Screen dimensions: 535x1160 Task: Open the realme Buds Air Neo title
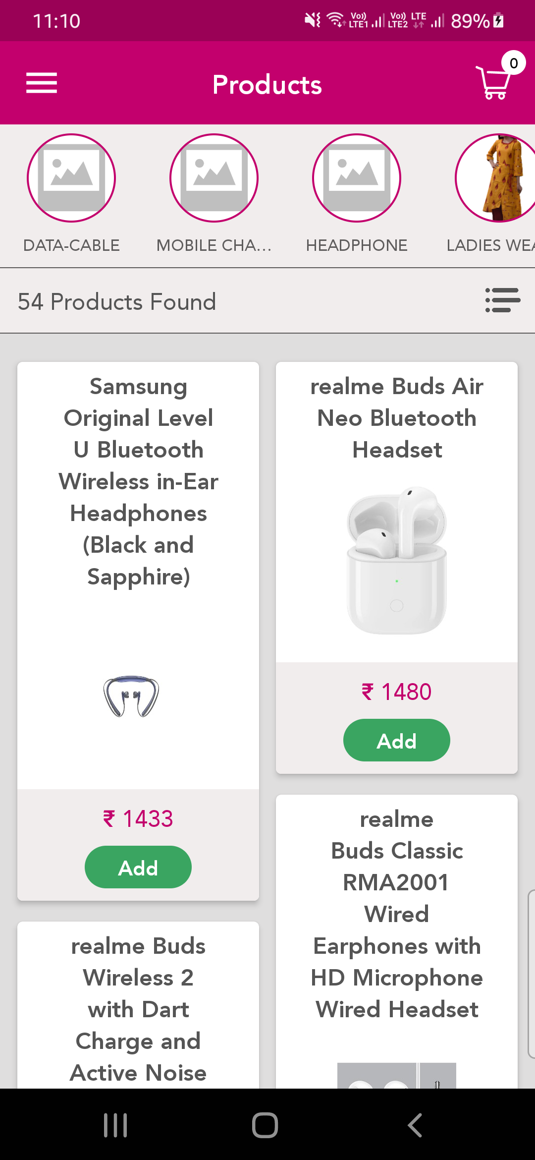pyautogui.click(x=397, y=418)
